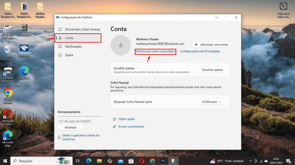The image size is (295, 165).
Task: Click Adicionar uma conta button
Action: tap(211, 45)
